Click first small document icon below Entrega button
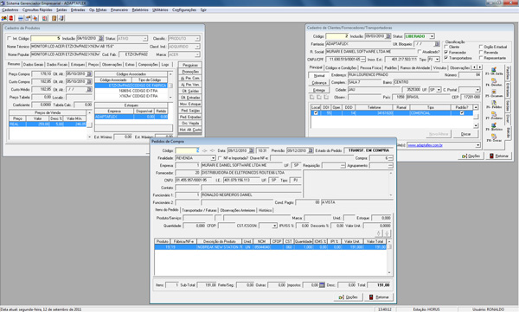 311,98
